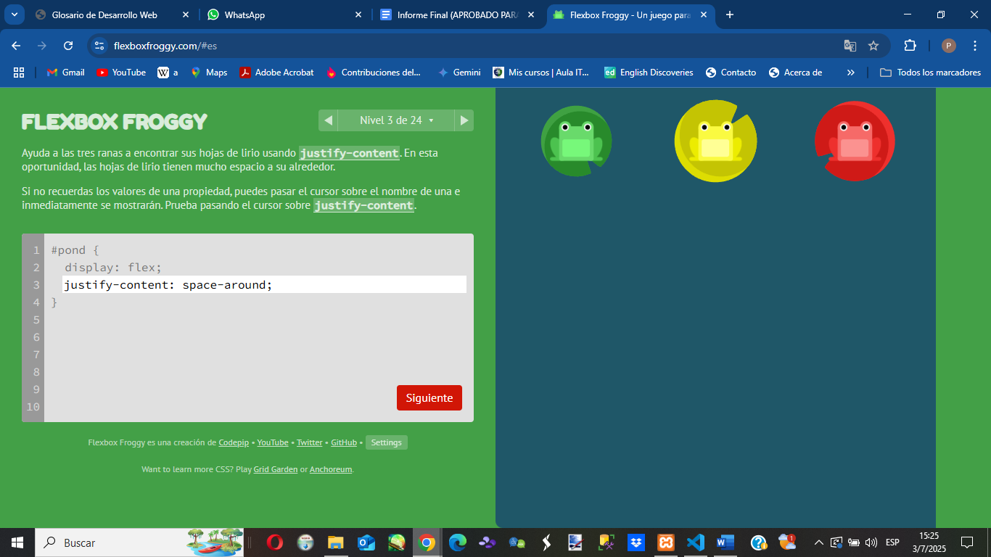
Task: Show hidden system tray icons
Action: point(818,542)
